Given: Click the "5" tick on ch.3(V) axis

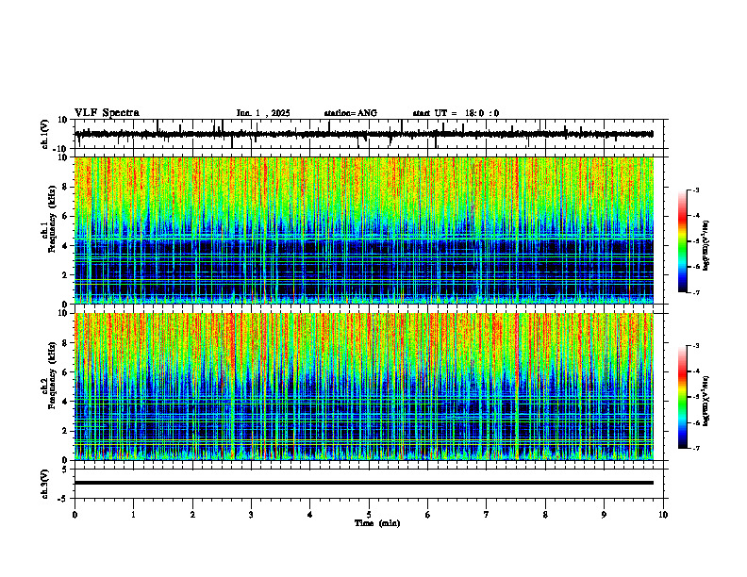Looking at the screenshot, I should pos(65,470).
